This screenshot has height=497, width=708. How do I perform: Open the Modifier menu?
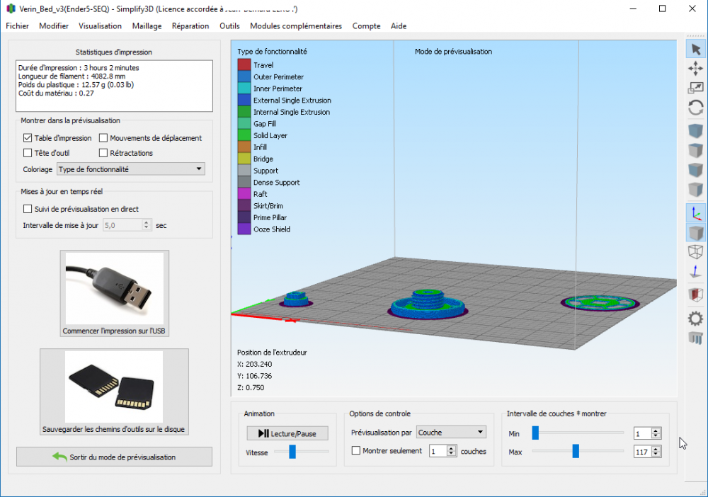[54, 25]
